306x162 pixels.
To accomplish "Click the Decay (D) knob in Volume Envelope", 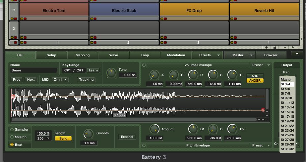I will [x=193, y=75].
